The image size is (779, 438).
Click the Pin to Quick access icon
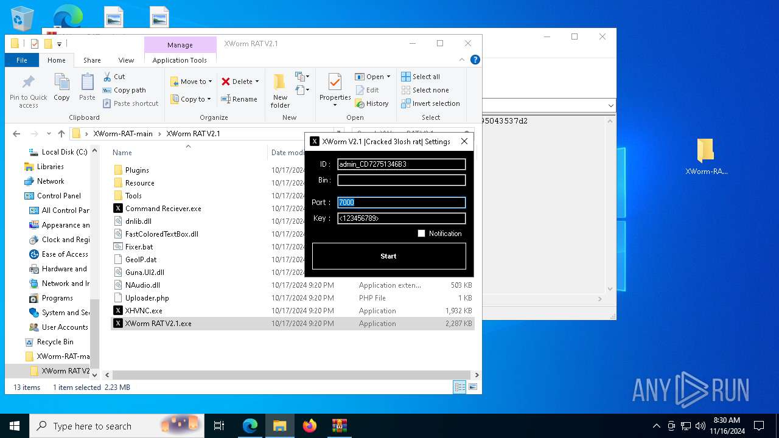pyautogui.click(x=28, y=82)
